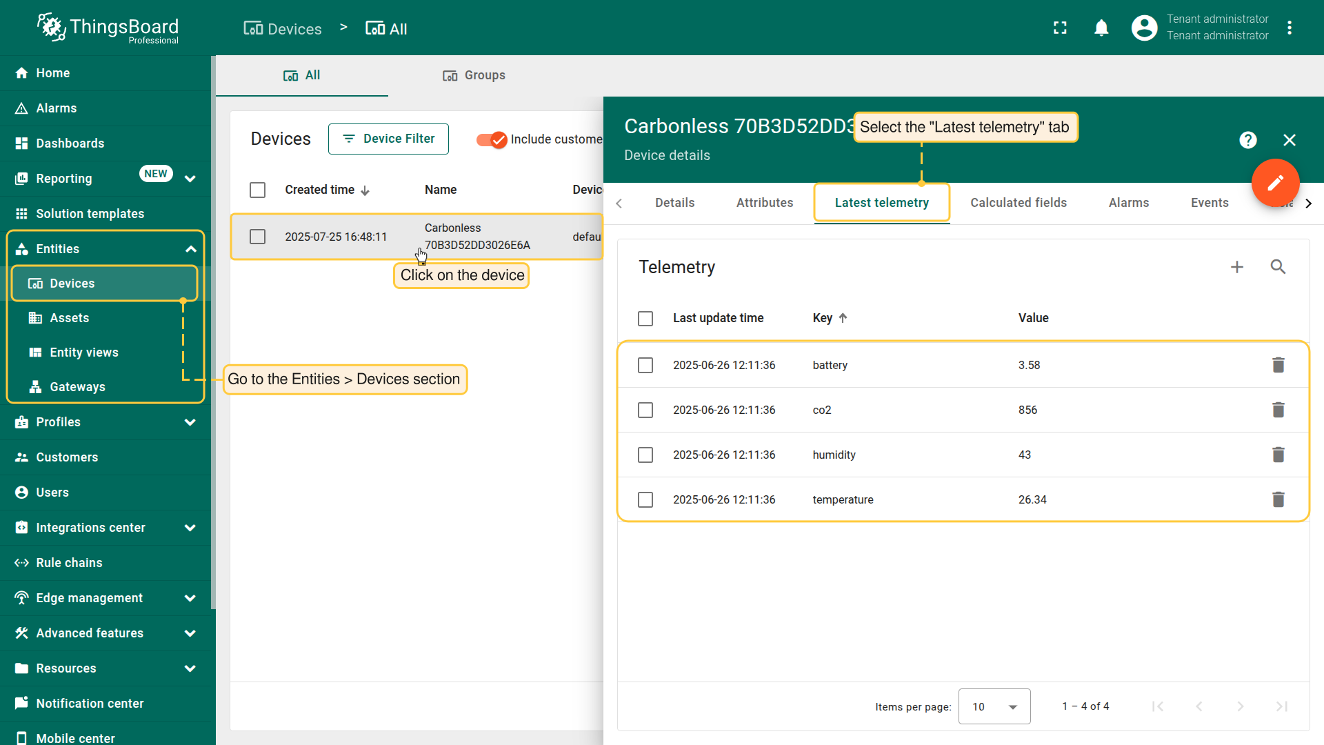Viewport: 1324px width, 745px height.
Task: Open the help icon in device details
Action: (1248, 140)
